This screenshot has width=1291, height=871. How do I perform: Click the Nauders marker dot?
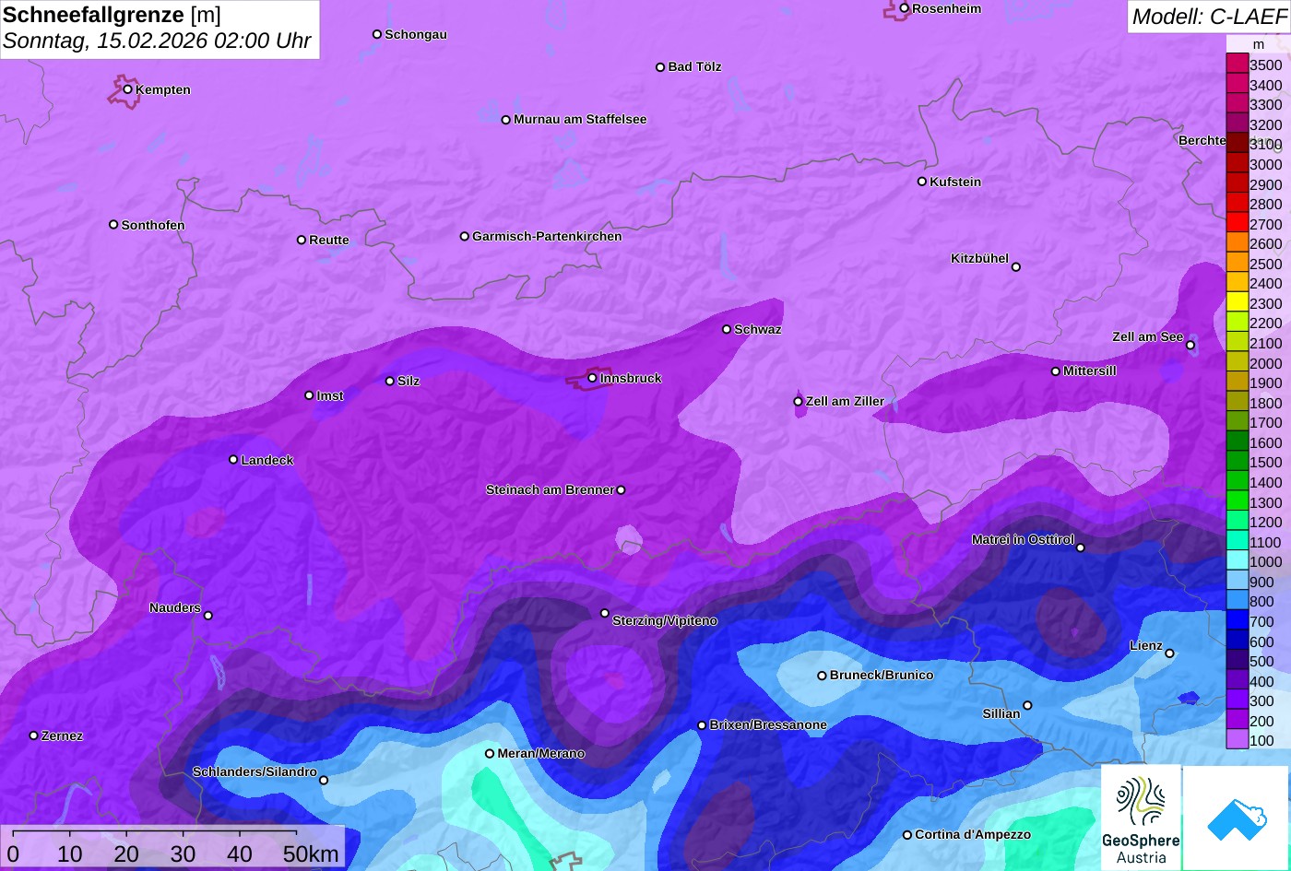[208, 616]
